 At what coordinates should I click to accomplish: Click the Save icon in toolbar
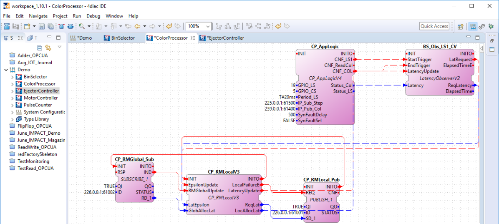click(42, 26)
